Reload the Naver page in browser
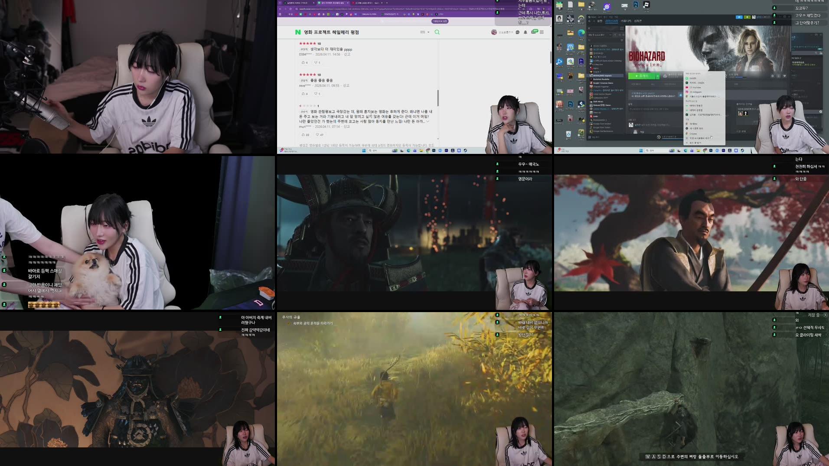This screenshot has width=829, height=466. 290,9
